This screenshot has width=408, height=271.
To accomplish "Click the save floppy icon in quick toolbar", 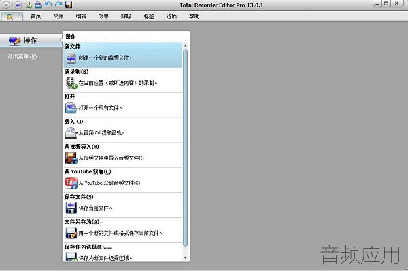I will (69, 5).
